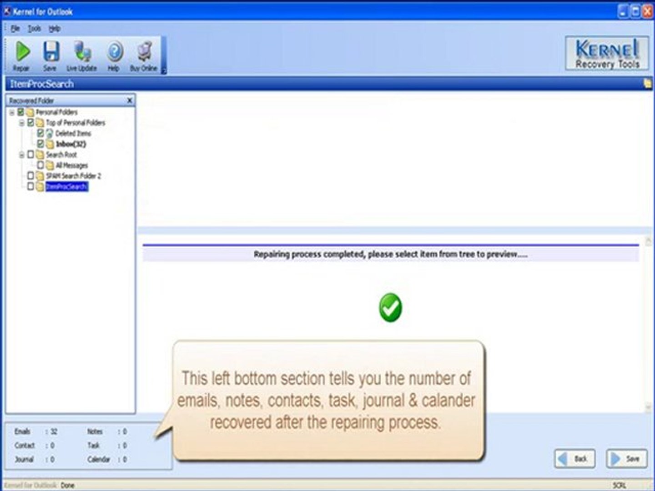The width and height of the screenshot is (655, 491).
Task: Check the All Messages checkbox
Action: 40,165
